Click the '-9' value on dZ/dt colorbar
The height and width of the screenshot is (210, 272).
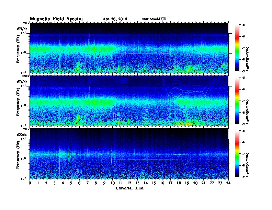[243, 177]
